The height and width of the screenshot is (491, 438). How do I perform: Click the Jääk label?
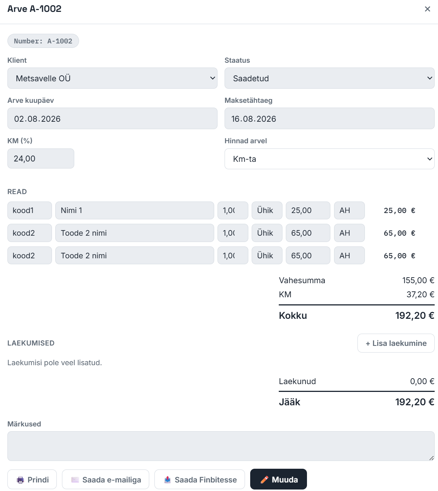coord(290,402)
